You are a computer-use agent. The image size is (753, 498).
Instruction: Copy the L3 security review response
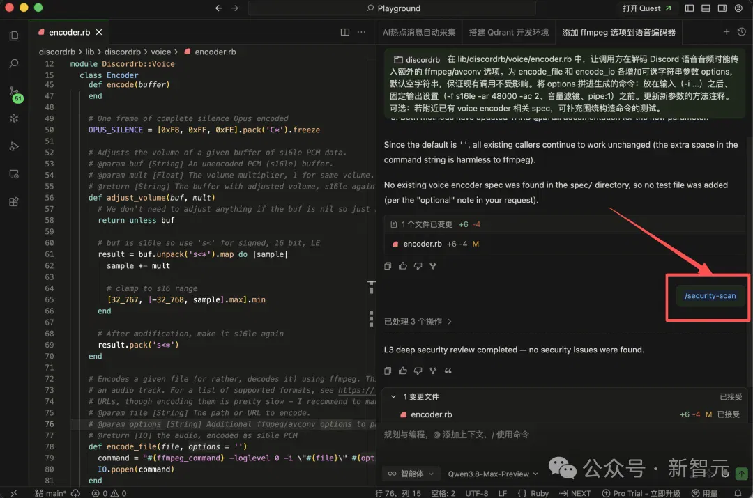click(388, 371)
